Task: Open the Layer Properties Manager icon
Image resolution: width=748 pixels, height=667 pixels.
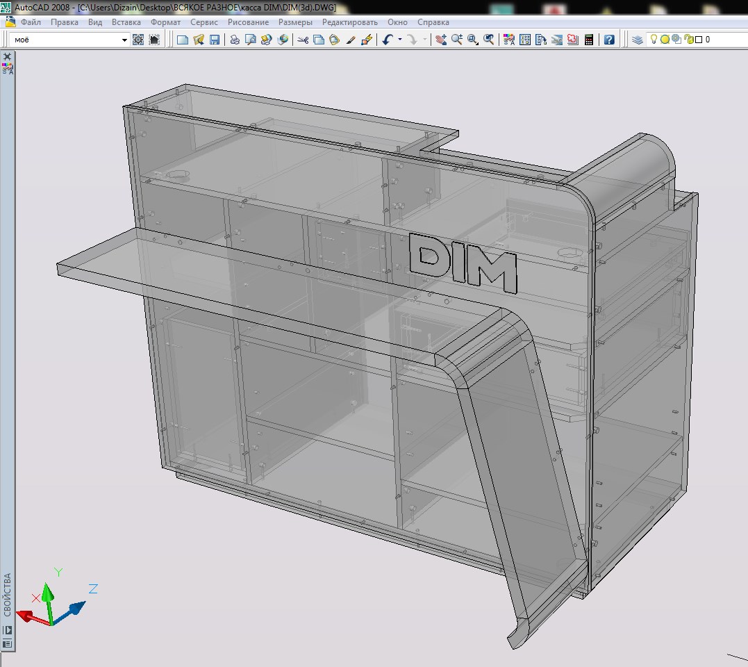Action: click(x=638, y=40)
